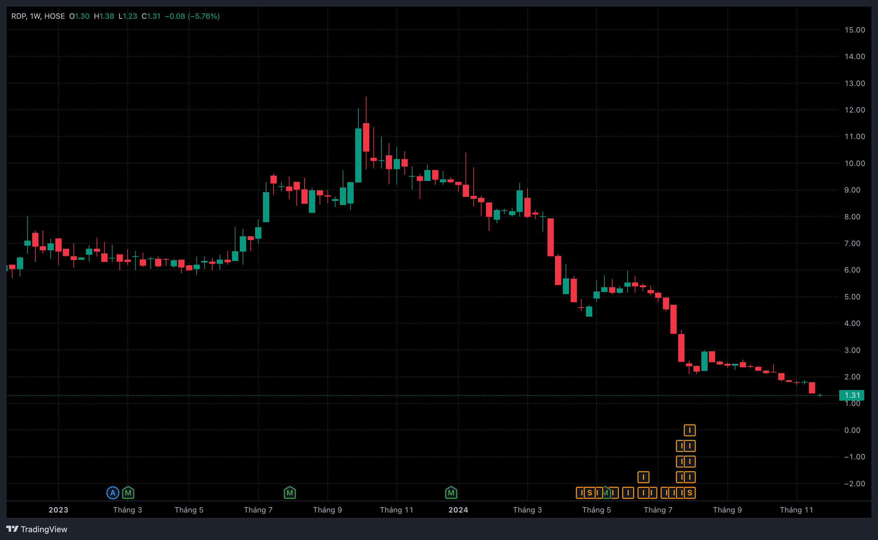Click the last Tháng 11 time label

click(797, 509)
